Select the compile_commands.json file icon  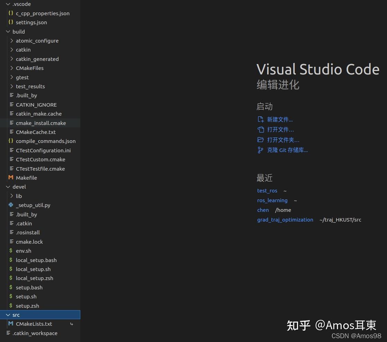(10, 141)
